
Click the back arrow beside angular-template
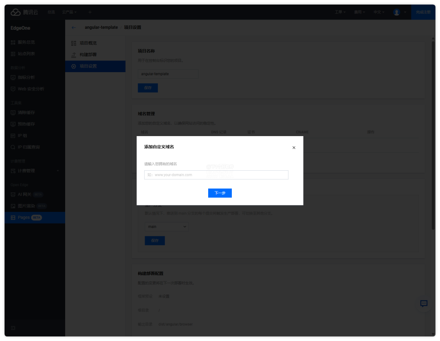[x=74, y=28]
